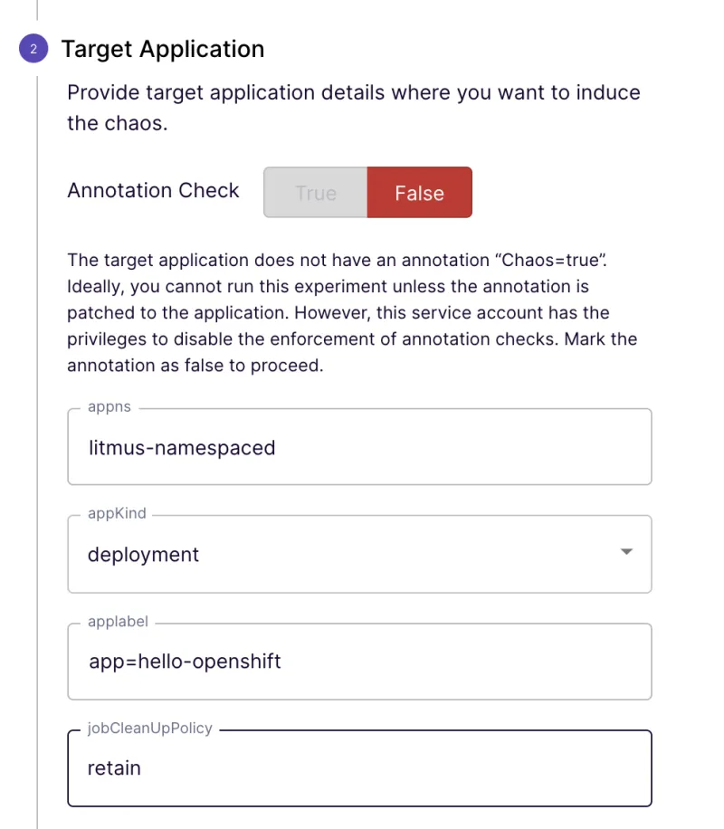The height and width of the screenshot is (829, 724).
Task: Click the Annotation Check label
Action: click(x=153, y=191)
